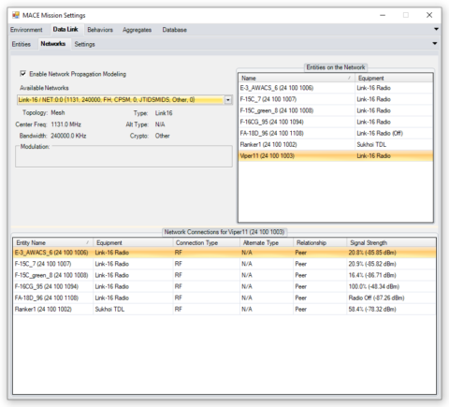Open the Behaviors tab

pyautogui.click(x=100, y=30)
